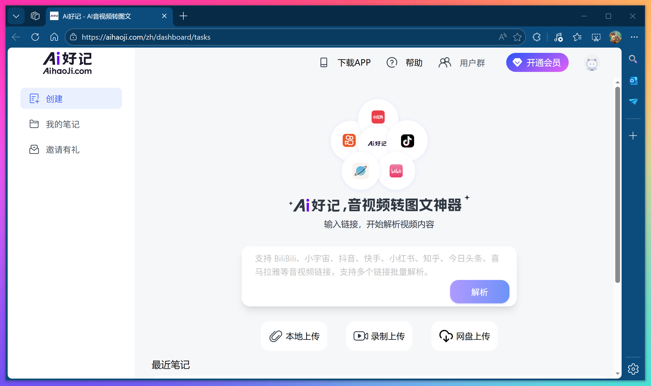651x386 pixels.
Task: Open the browser profile picture
Action: point(615,37)
